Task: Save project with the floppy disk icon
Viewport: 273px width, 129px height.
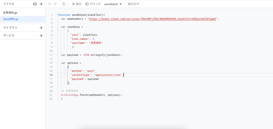Action: coord(64,4)
